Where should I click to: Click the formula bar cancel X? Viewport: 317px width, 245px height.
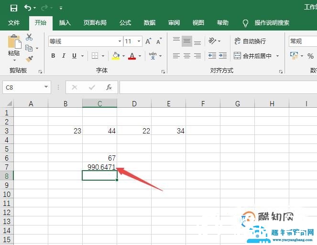click(75, 87)
